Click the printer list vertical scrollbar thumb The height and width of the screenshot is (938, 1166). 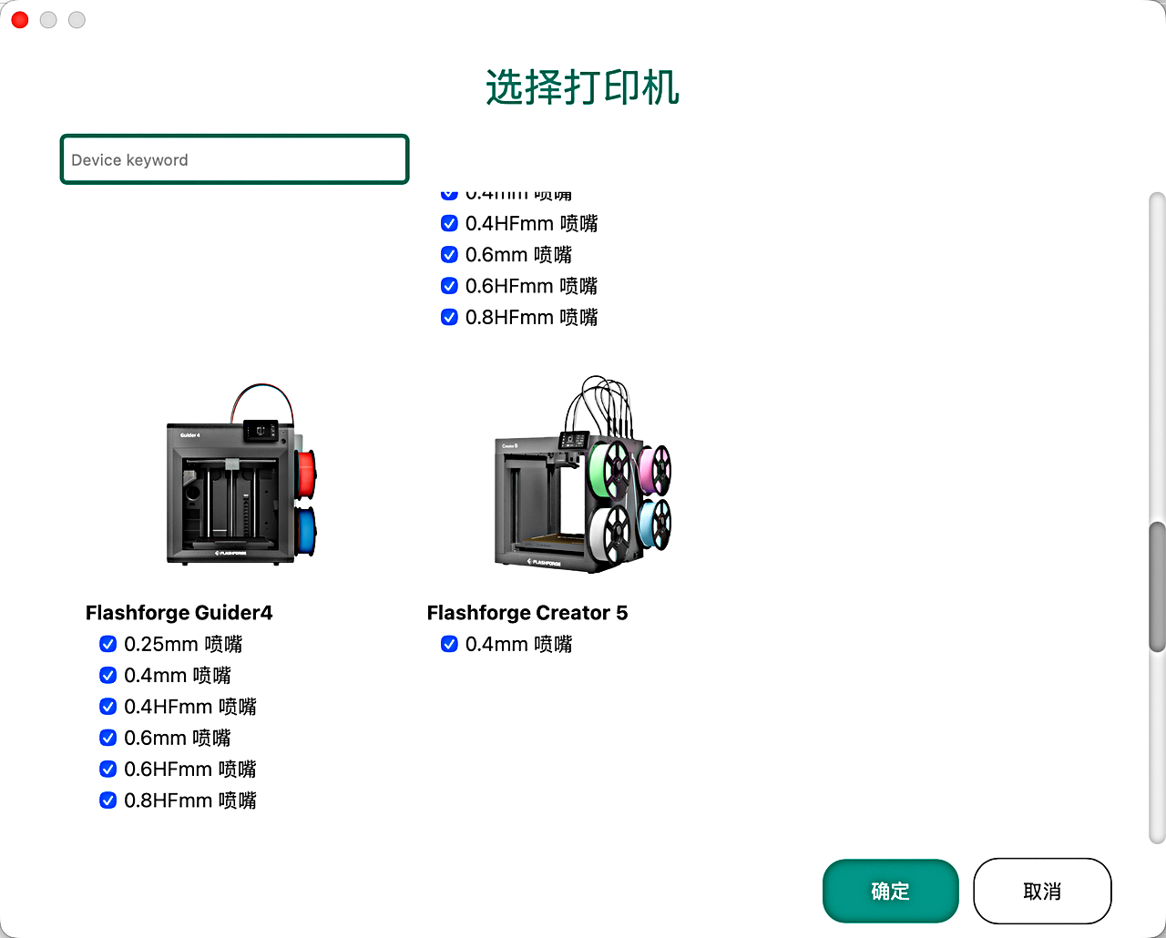coord(1158,586)
